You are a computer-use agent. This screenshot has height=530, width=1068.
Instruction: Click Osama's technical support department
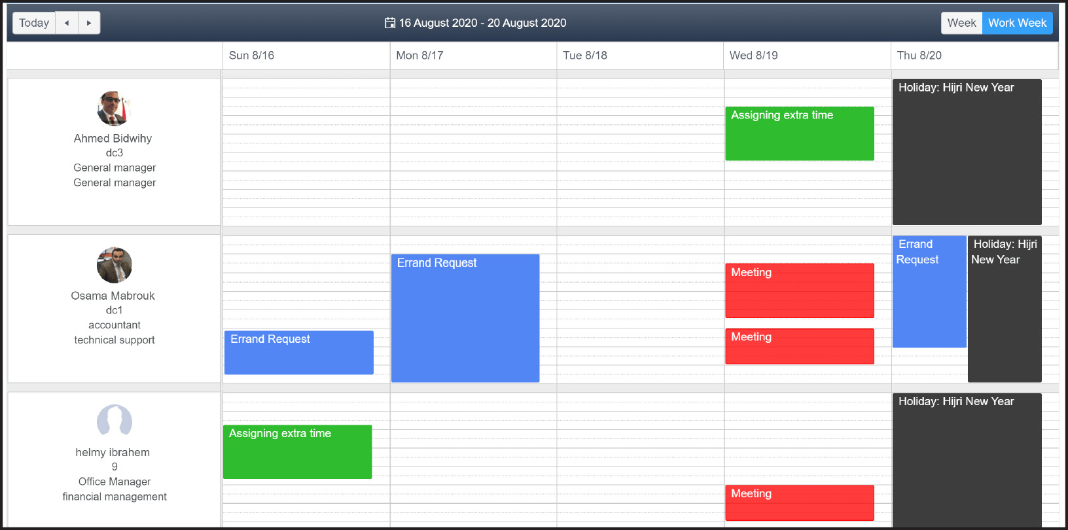coord(115,340)
